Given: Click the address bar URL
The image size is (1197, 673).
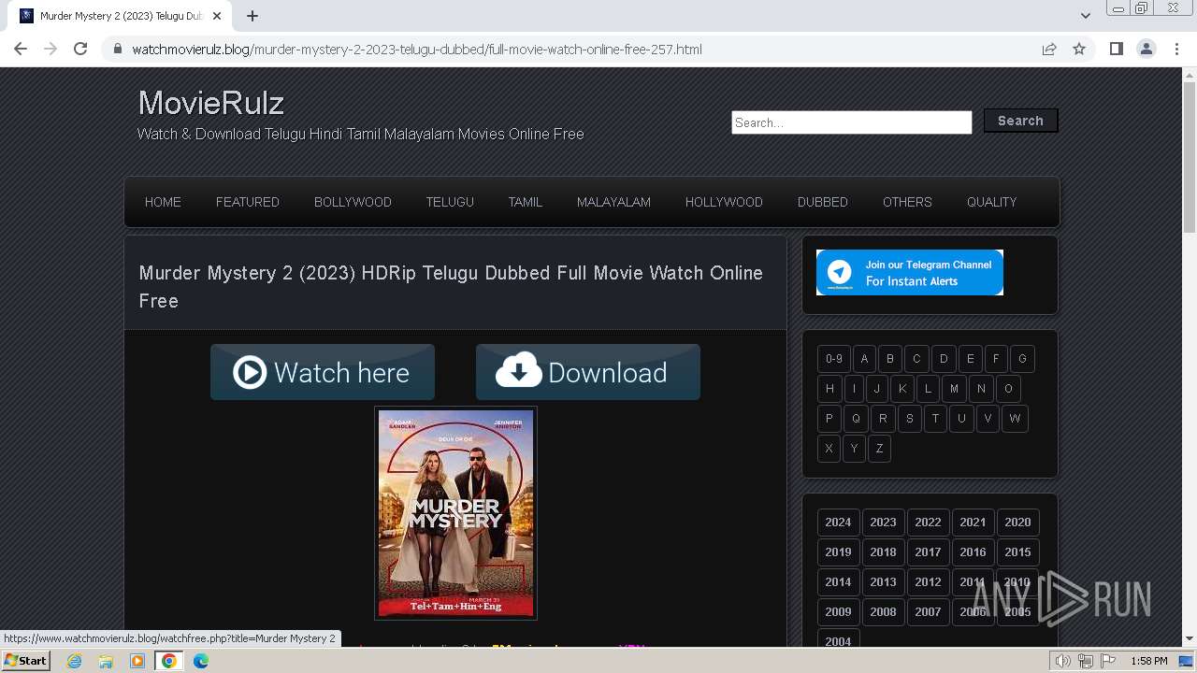Looking at the screenshot, I should point(417,50).
